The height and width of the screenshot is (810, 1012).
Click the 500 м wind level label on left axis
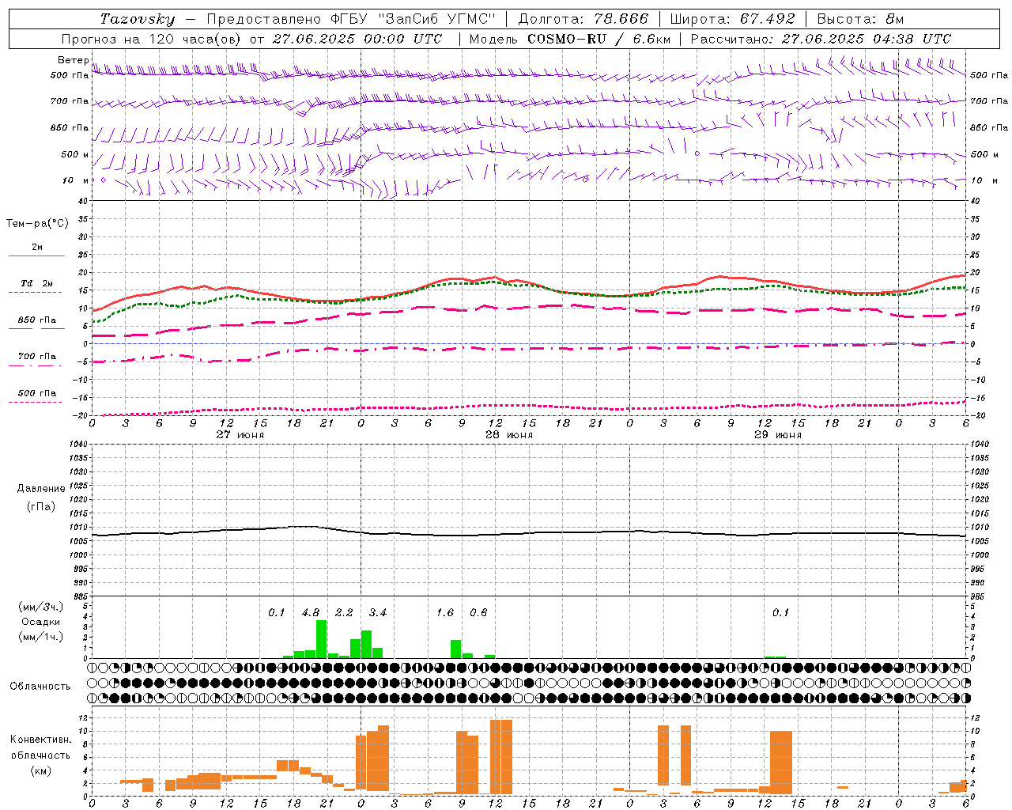click(75, 154)
